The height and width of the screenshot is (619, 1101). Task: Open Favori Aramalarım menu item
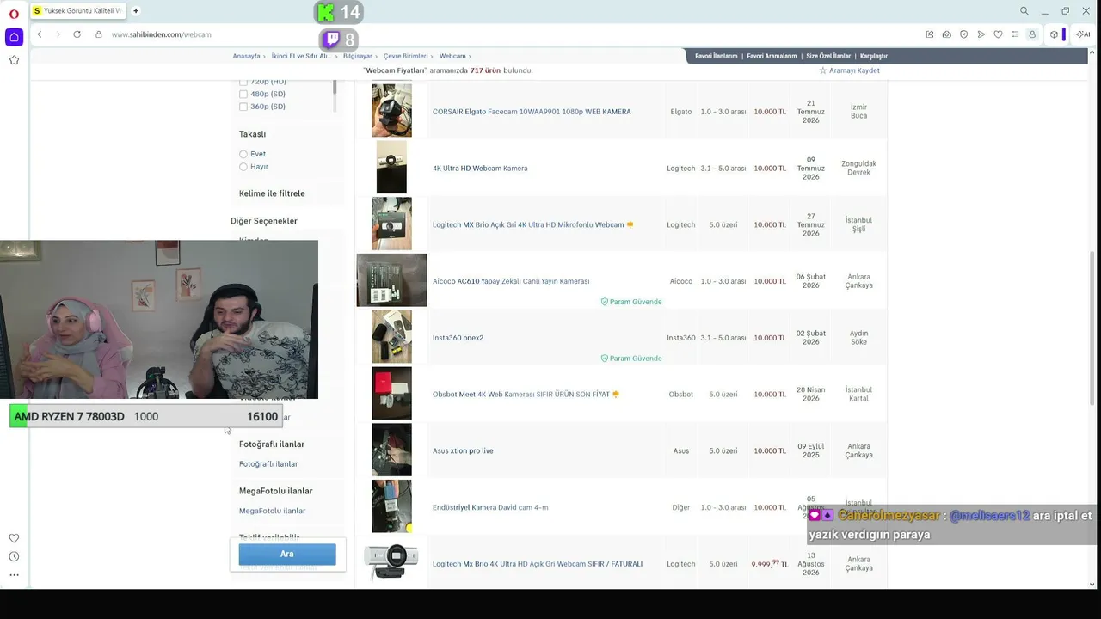point(772,56)
